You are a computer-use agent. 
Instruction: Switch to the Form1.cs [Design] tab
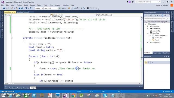[x=23, y=12]
